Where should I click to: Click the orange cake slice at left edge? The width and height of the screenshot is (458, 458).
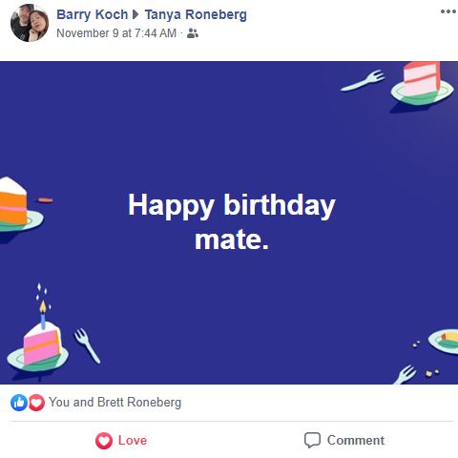click(x=13, y=201)
